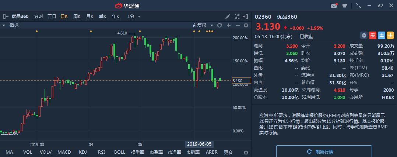Click the red 买 buy button
Image resolution: width=397 pixels, height=157 pixels.
coord(372,35)
